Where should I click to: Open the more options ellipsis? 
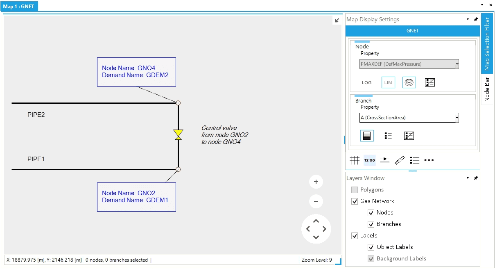[429, 160]
